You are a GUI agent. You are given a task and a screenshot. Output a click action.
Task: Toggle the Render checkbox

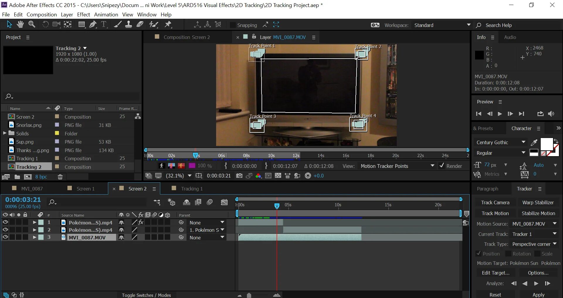pos(442,166)
